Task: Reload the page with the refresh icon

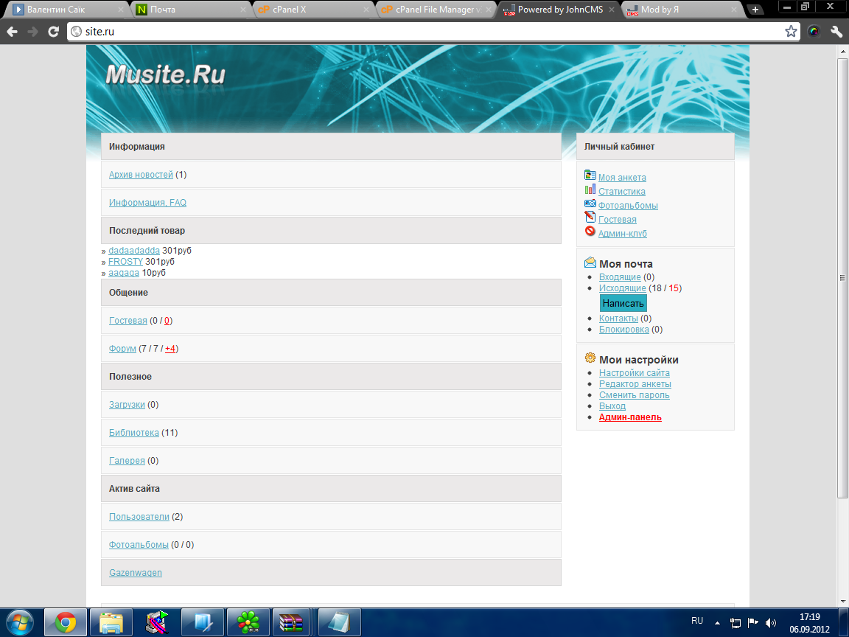Action: coord(53,32)
